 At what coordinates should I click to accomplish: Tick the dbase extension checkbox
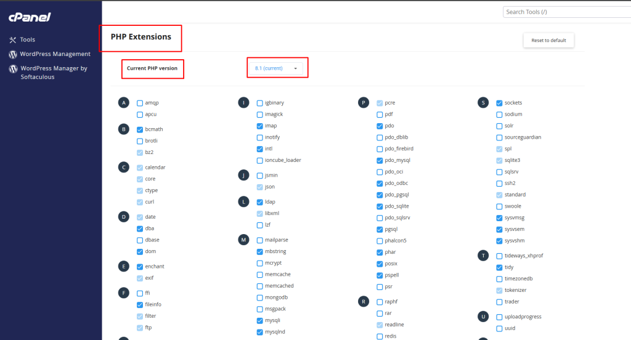[x=140, y=240]
